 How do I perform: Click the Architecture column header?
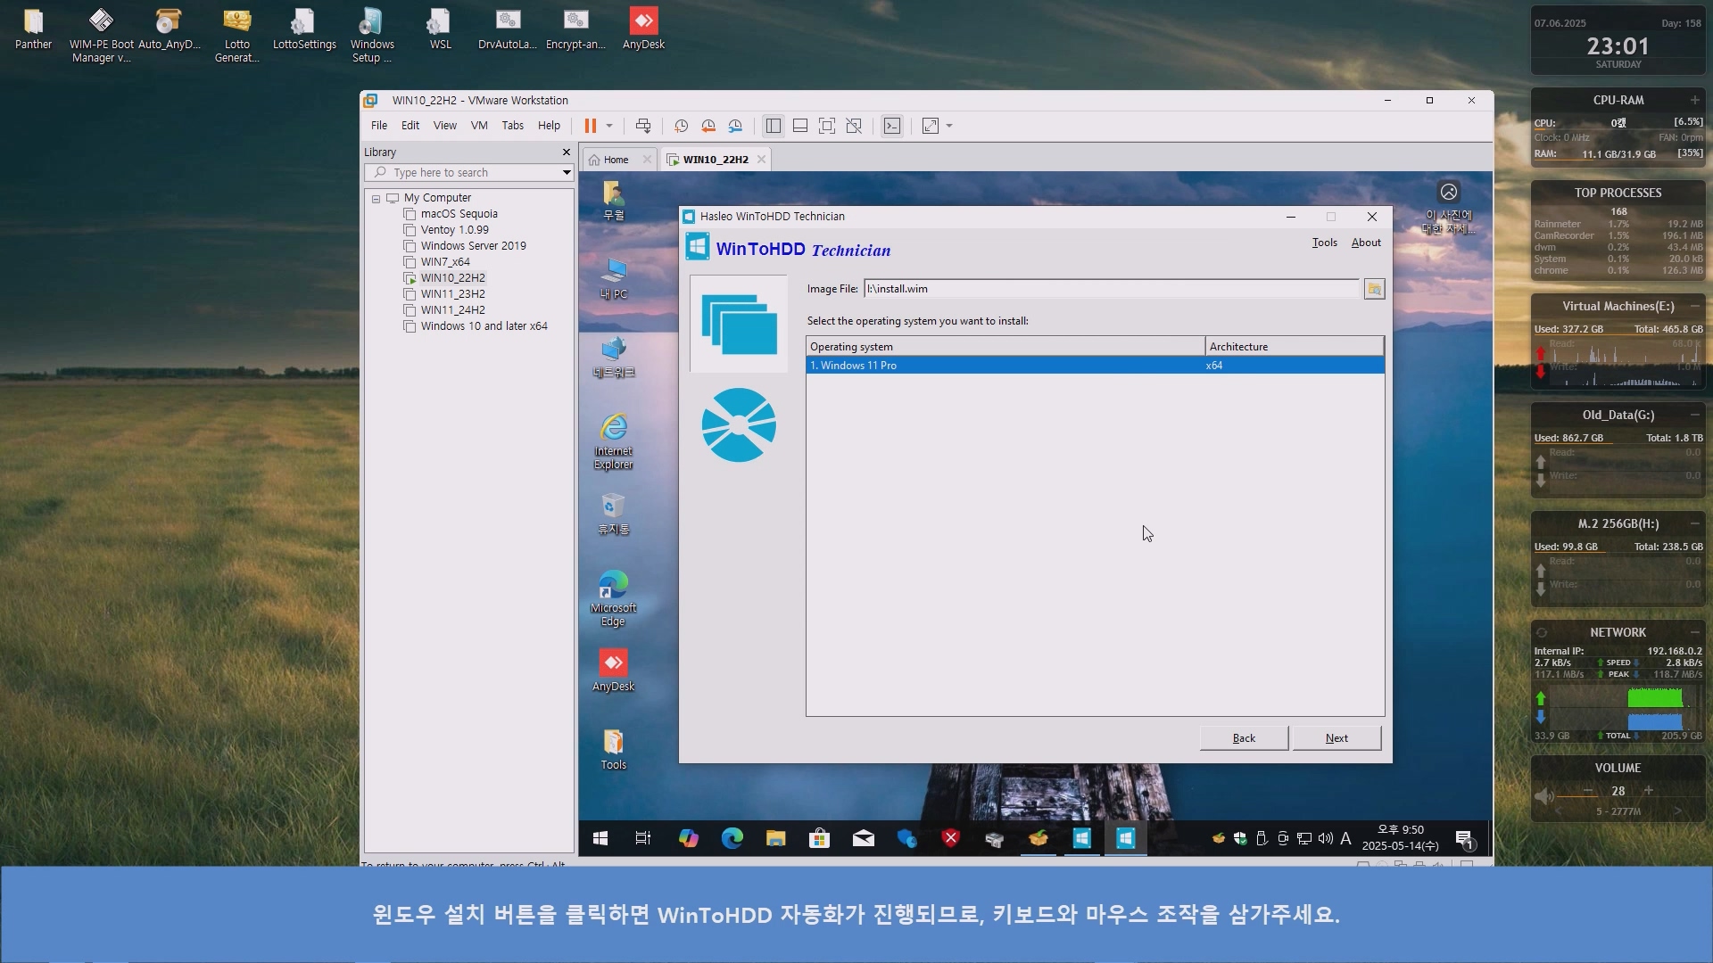click(1295, 347)
